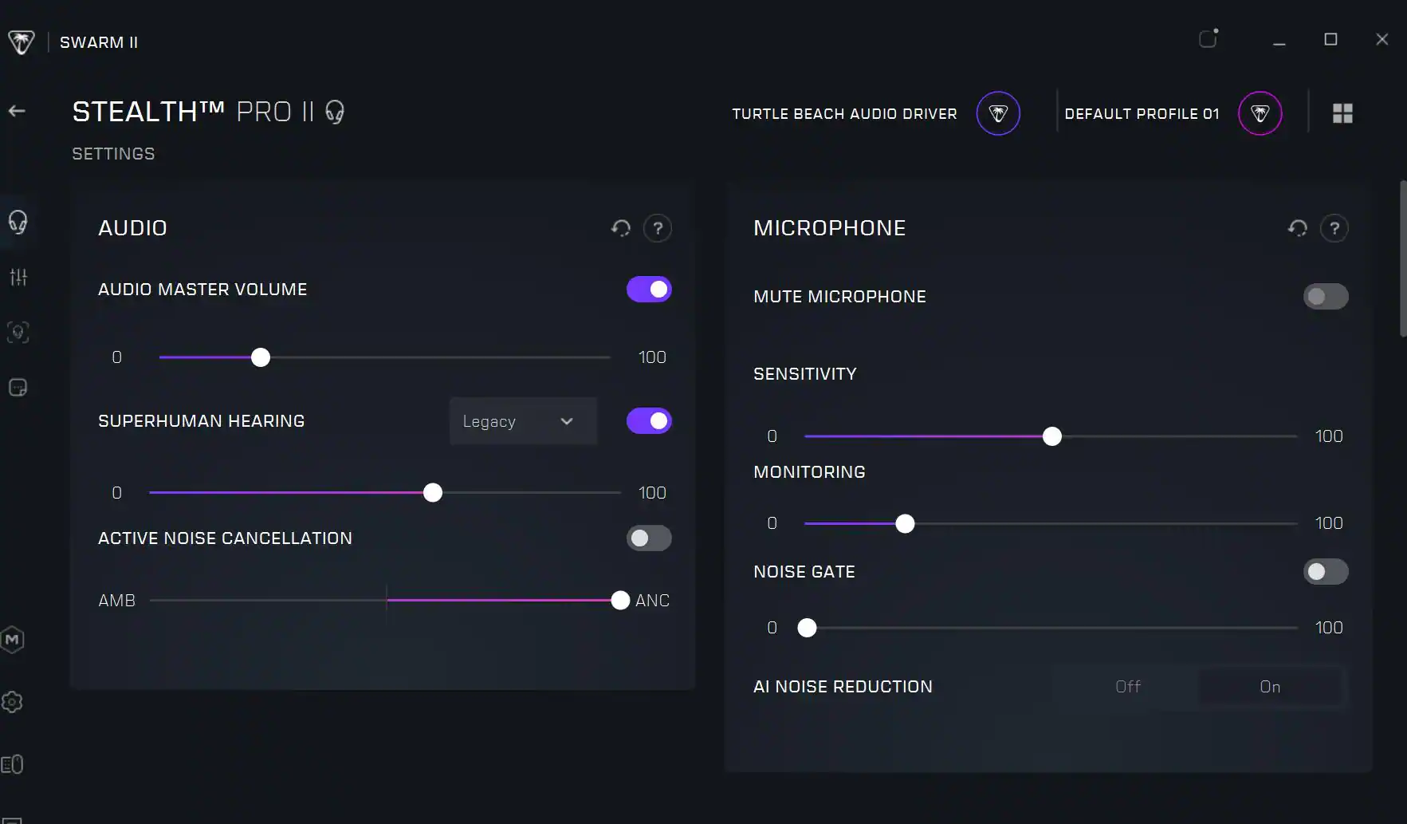Image resolution: width=1407 pixels, height=824 pixels.
Task: Click the ANC label on the noise slider
Action: 652,601
